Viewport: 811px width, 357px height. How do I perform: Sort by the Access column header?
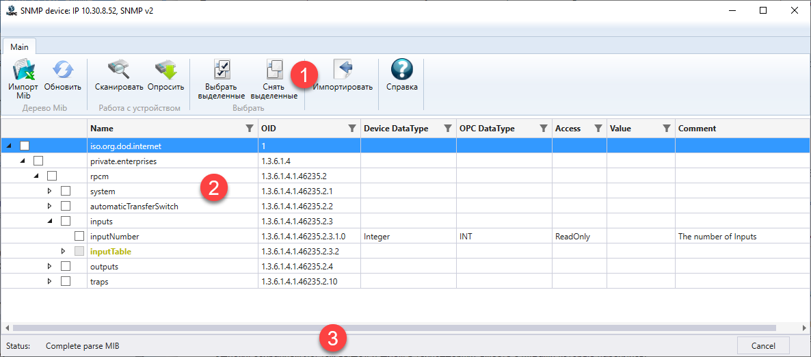point(568,129)
